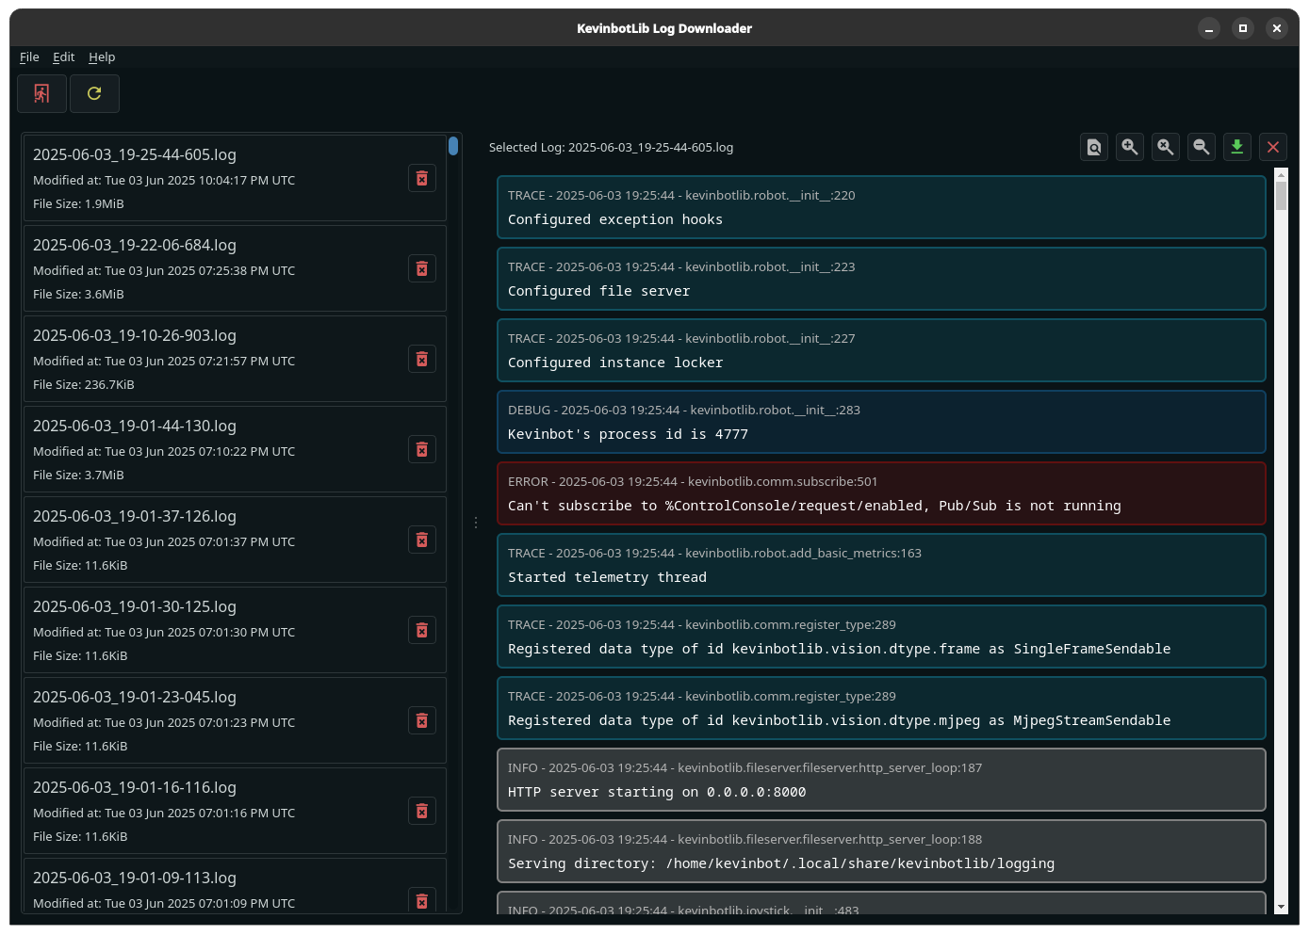This screenshot has height=935, width=1309.
Task: Select log file 2025-06-03_19-01-09-113.log
Action: [x=235, y=886]
